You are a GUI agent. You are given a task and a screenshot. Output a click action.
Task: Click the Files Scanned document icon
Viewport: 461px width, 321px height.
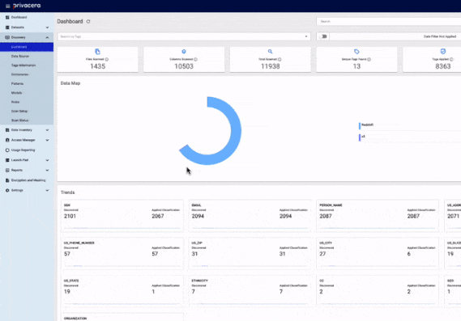click(x=97, y=52)
